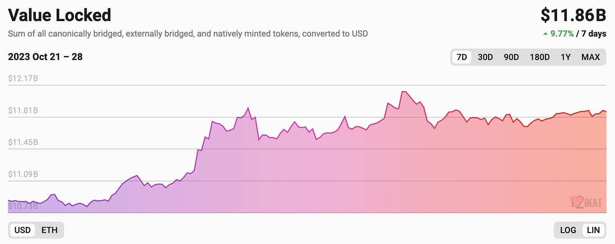Toggle currency to USD
615x244 pixels.
pyautogui.click(x=22, y=230)
